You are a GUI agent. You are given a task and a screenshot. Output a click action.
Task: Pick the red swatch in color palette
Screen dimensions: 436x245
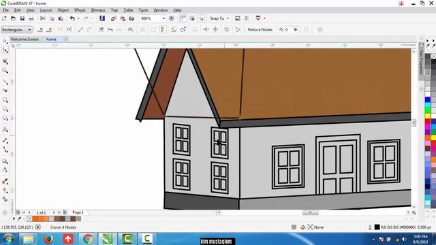tap(428, 121)
